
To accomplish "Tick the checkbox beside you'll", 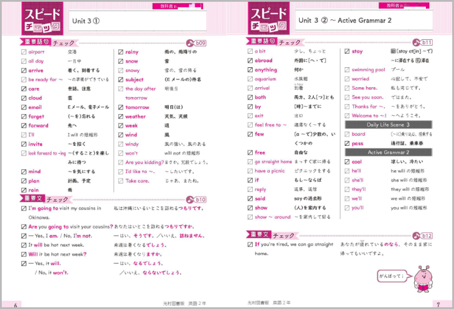I will 347,208.
